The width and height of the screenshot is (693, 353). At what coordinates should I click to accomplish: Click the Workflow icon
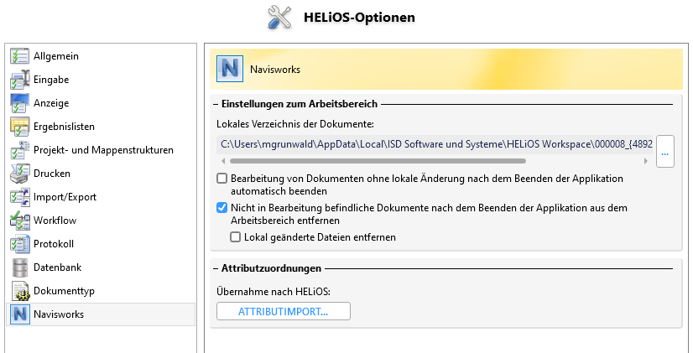click(x=19, y=221)
